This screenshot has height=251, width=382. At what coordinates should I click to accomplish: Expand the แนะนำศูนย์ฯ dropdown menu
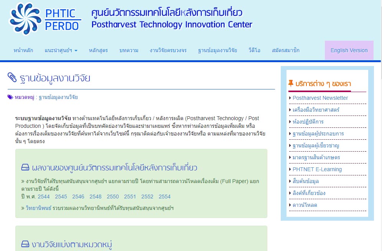61,50
